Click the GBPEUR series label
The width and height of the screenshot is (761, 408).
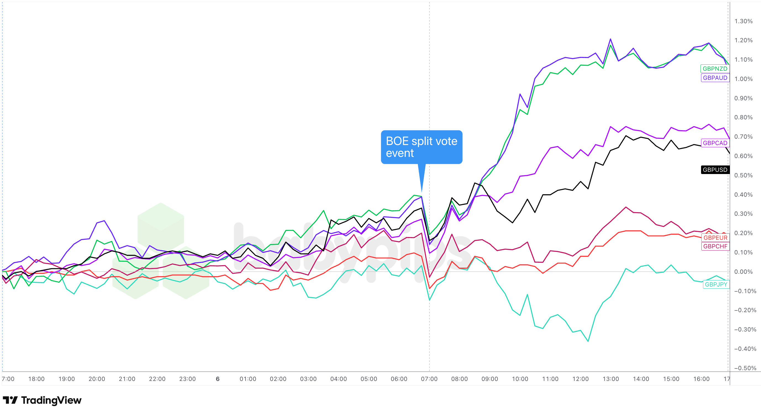pyautogui.click(x=715, y=238)
